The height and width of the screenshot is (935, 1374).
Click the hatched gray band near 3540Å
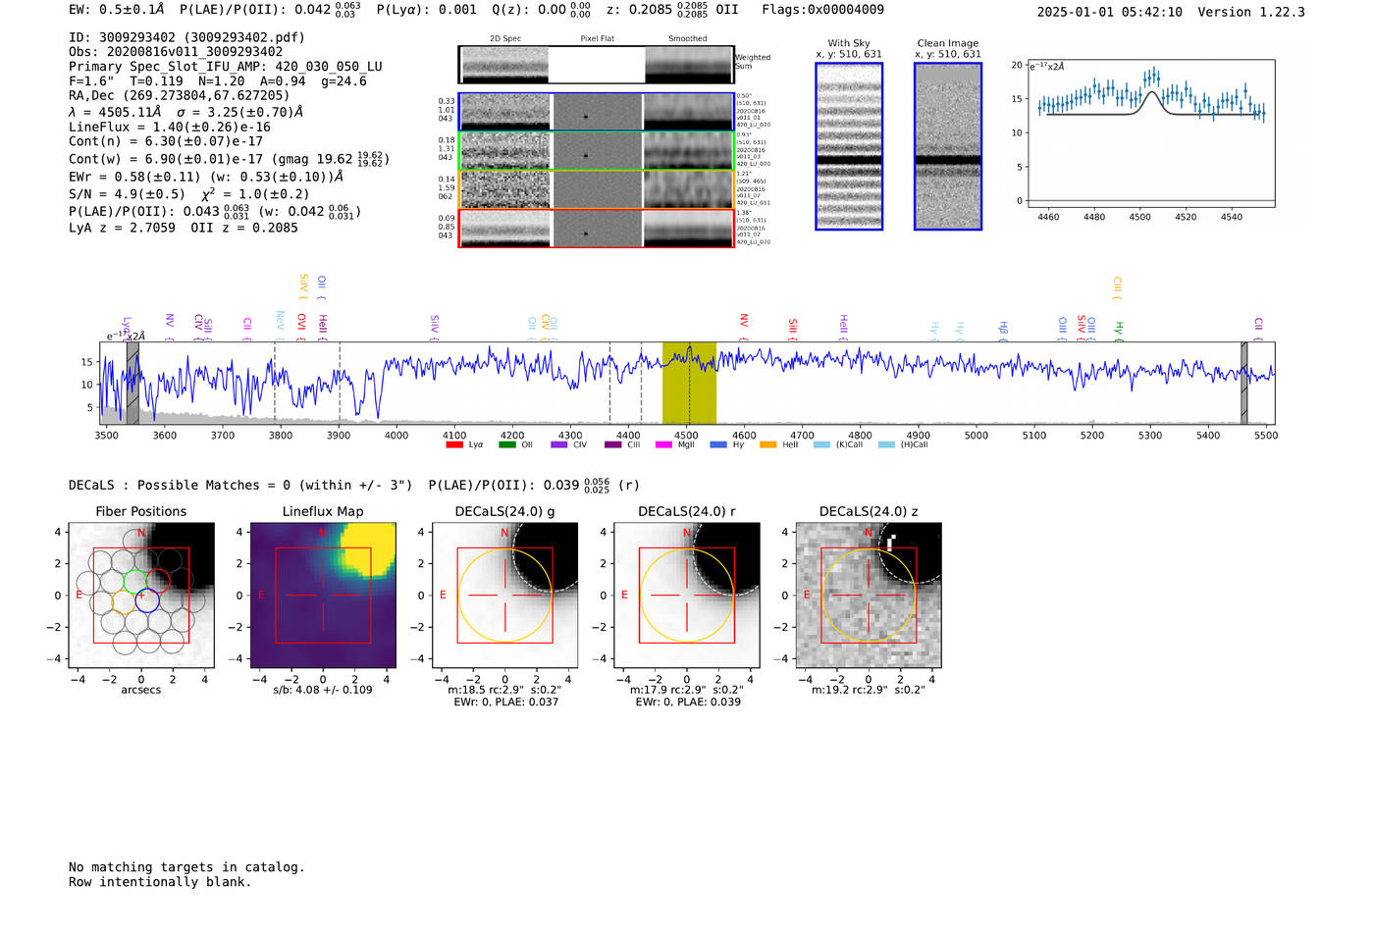pos(132,383)
